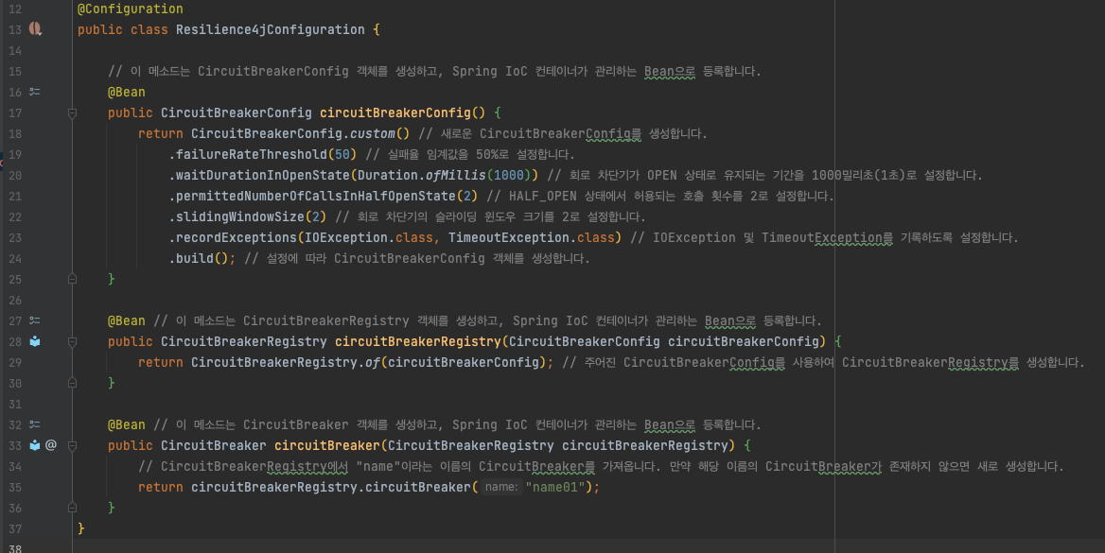This screenshot has width=1105, height=553.
Task: Click the .build() call on line 24
Action: point(199,258)
